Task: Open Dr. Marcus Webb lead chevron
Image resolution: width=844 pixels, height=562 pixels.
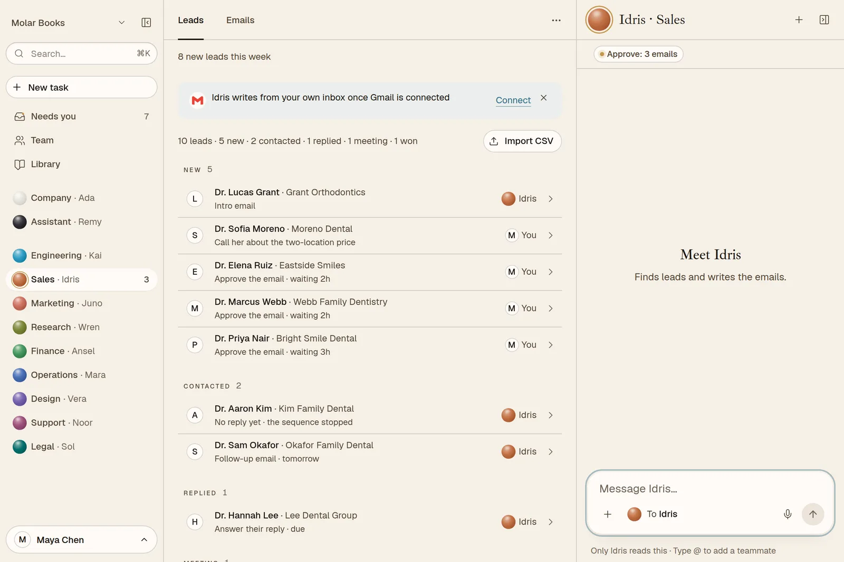Action: 550,308
